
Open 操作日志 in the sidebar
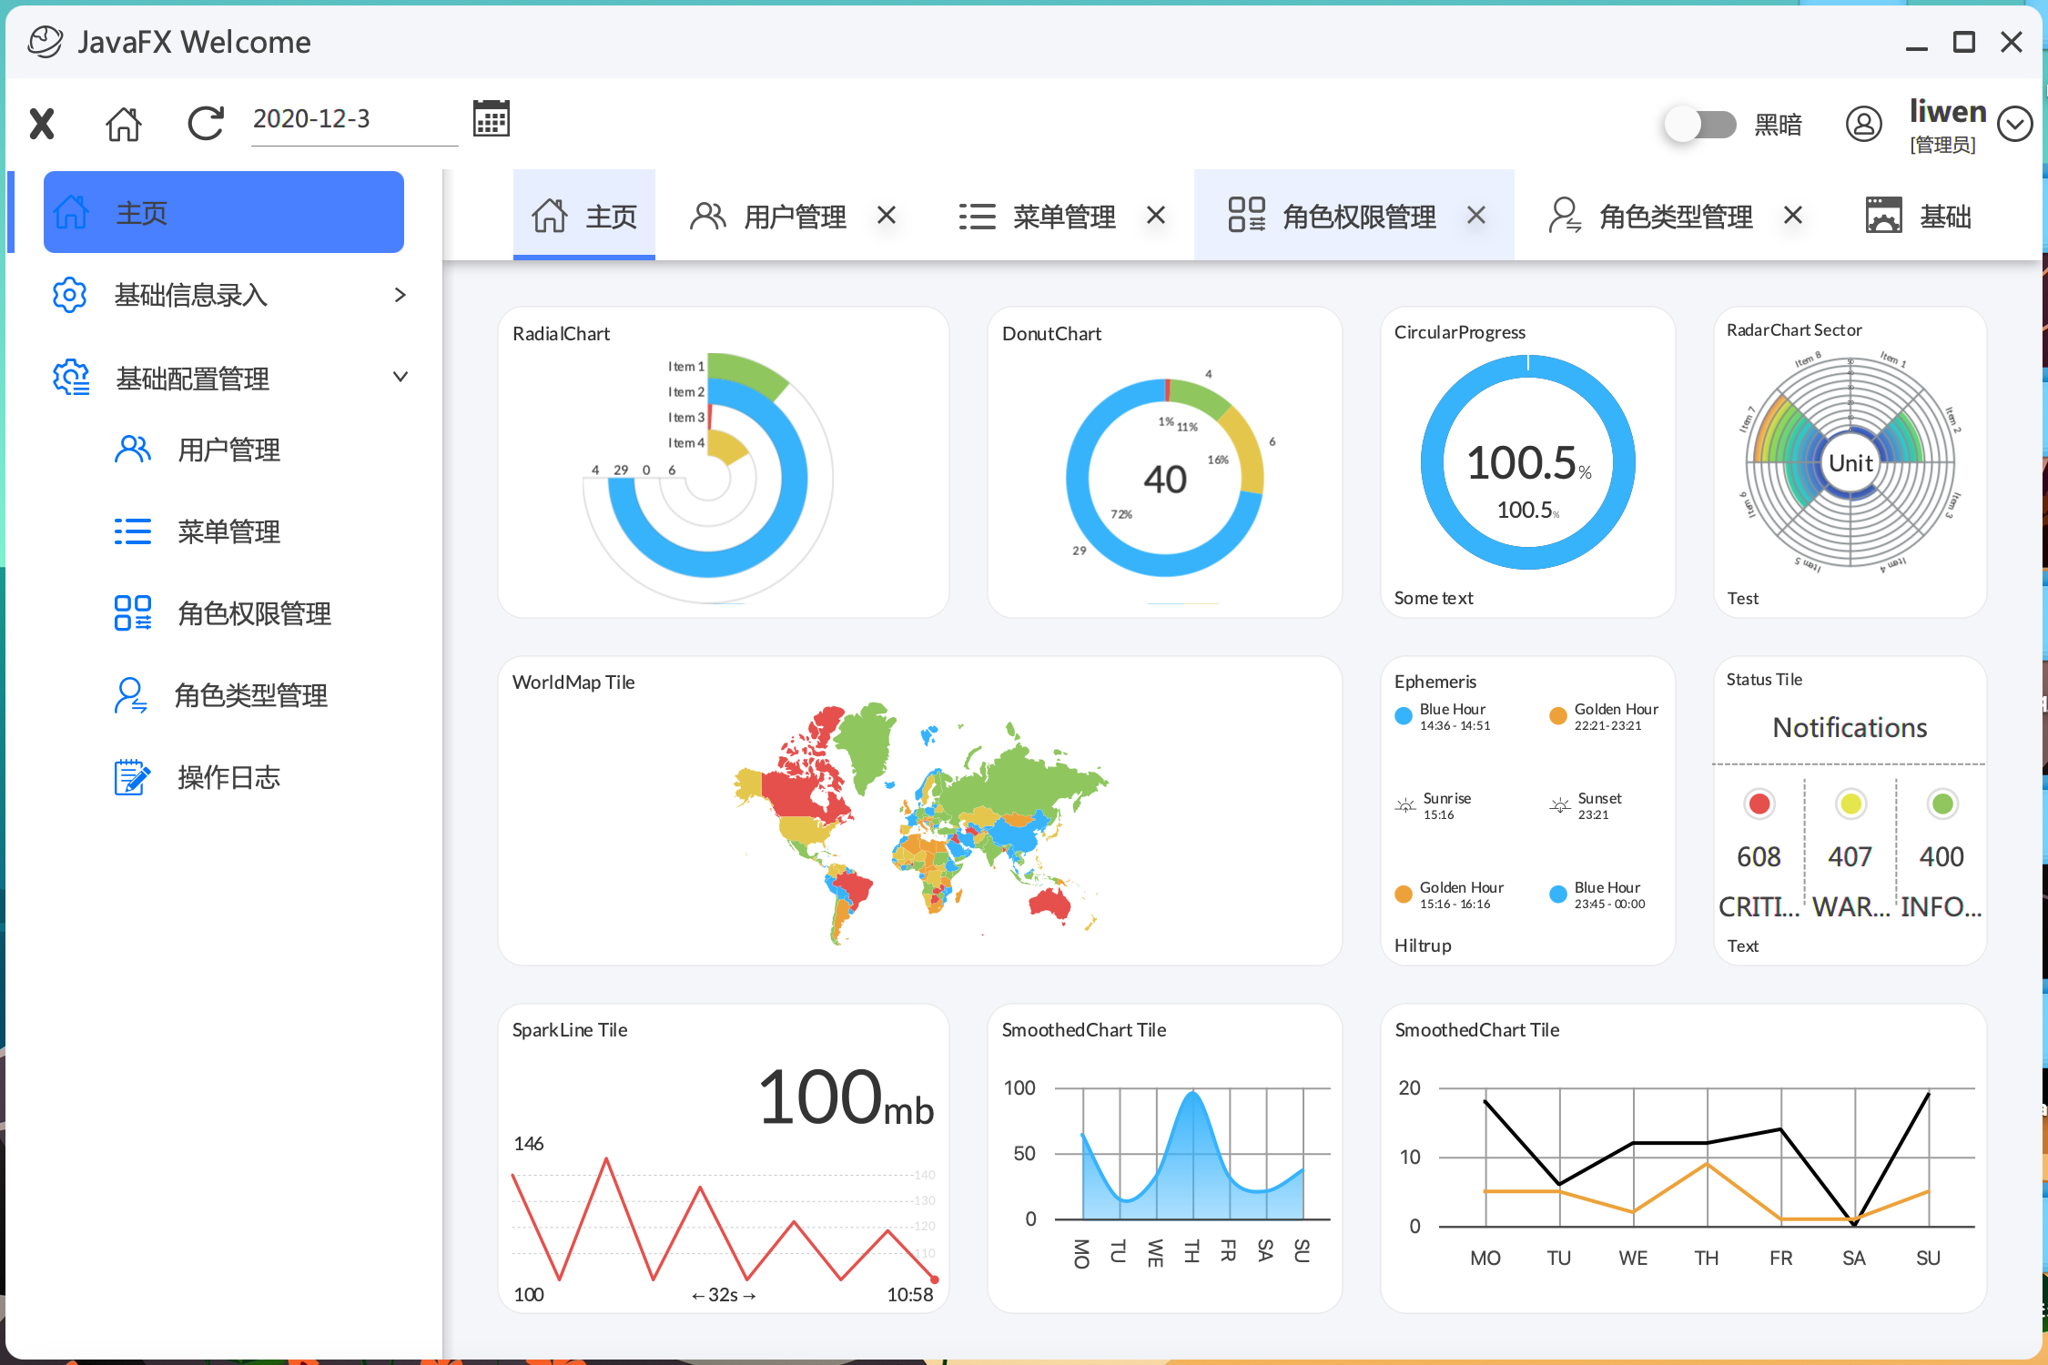pyautogui.click(x=228, y=777)
